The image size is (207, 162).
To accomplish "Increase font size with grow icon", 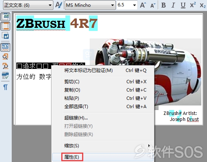I will [143, 5].
